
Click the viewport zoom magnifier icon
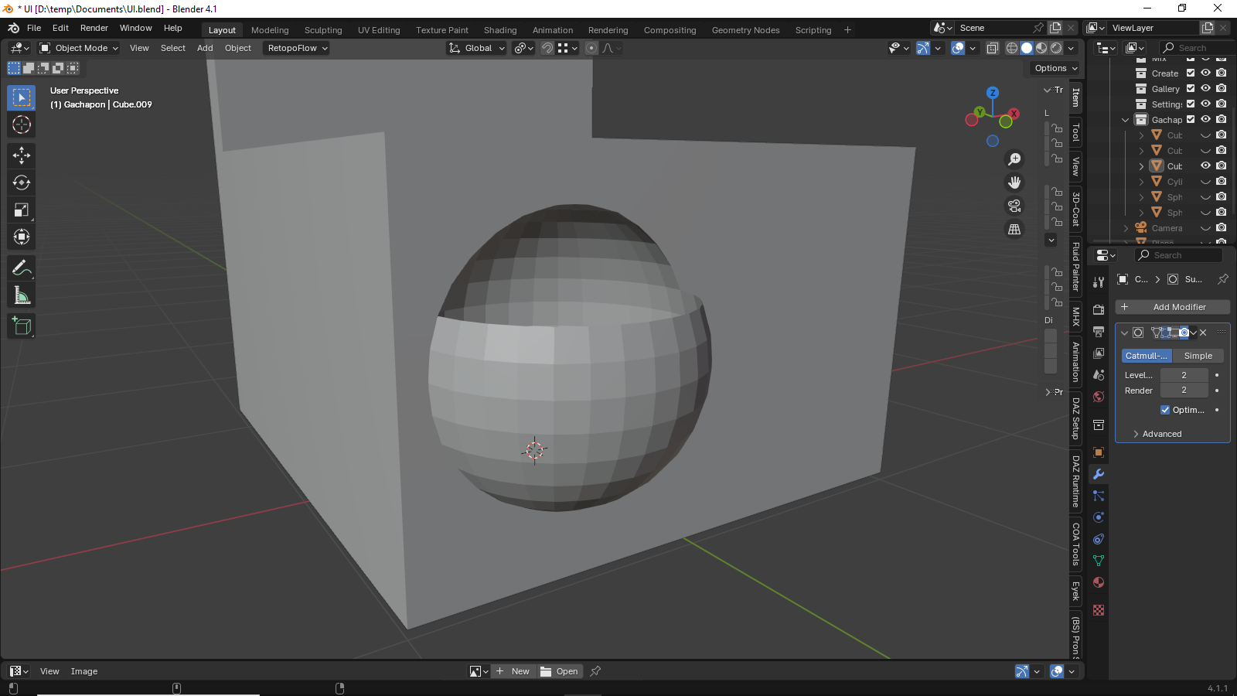pos(1014,159)
